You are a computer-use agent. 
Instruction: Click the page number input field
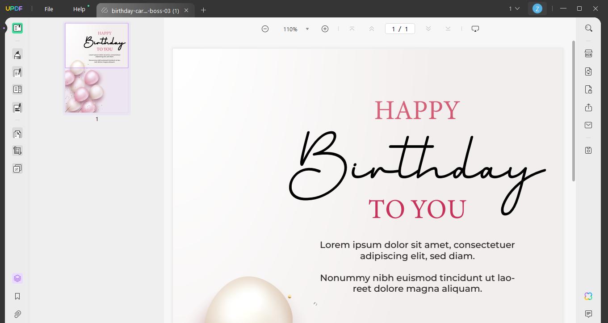click(x=400, y=29)
